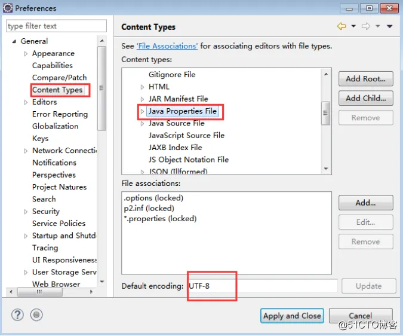Open Web Browser preference page
The height and width of the screenshot is (336, 403).
(56, 285)
